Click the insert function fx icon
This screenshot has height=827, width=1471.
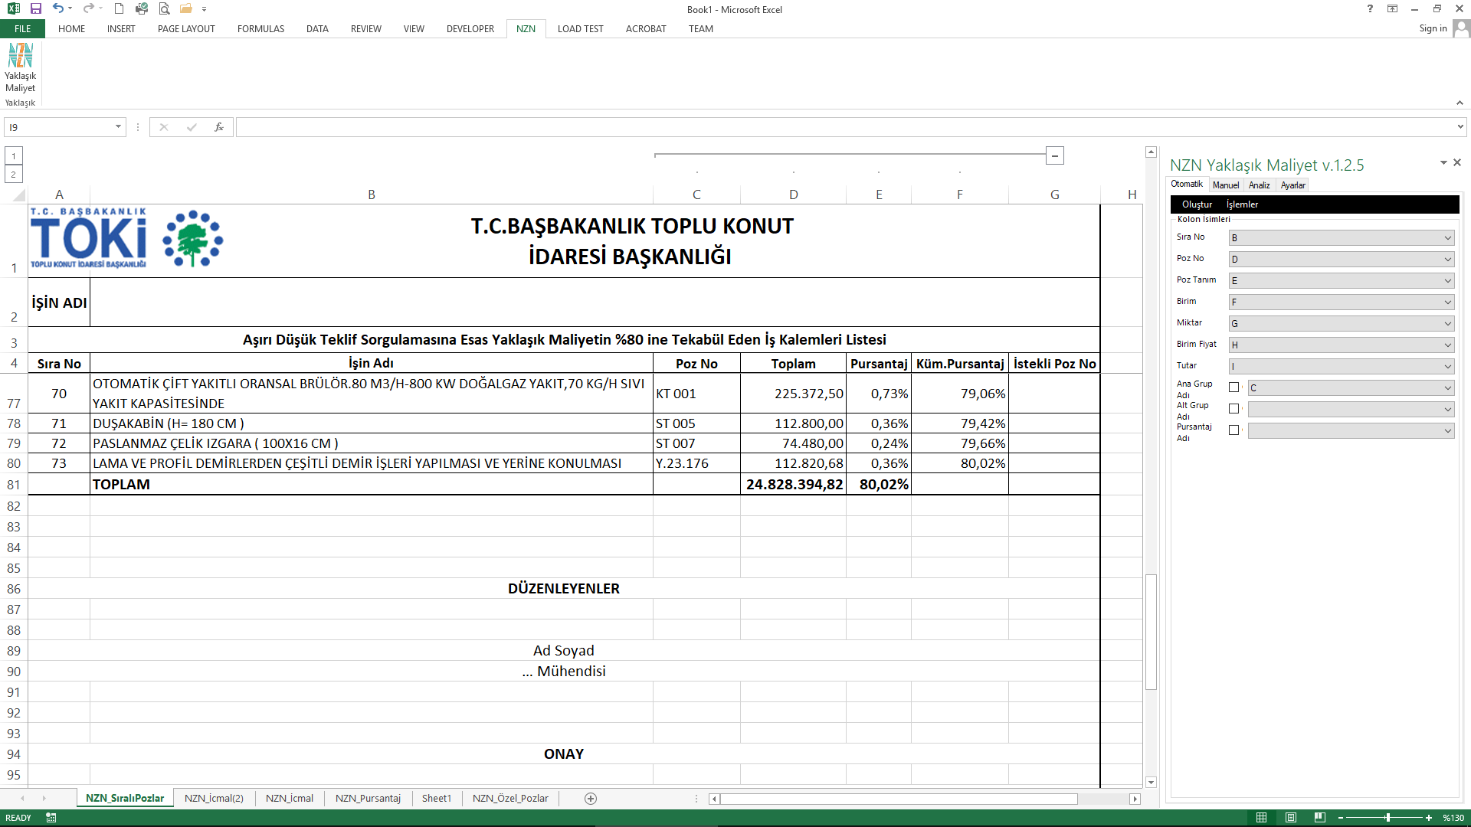pyautogui.click(x=219, y=127)
